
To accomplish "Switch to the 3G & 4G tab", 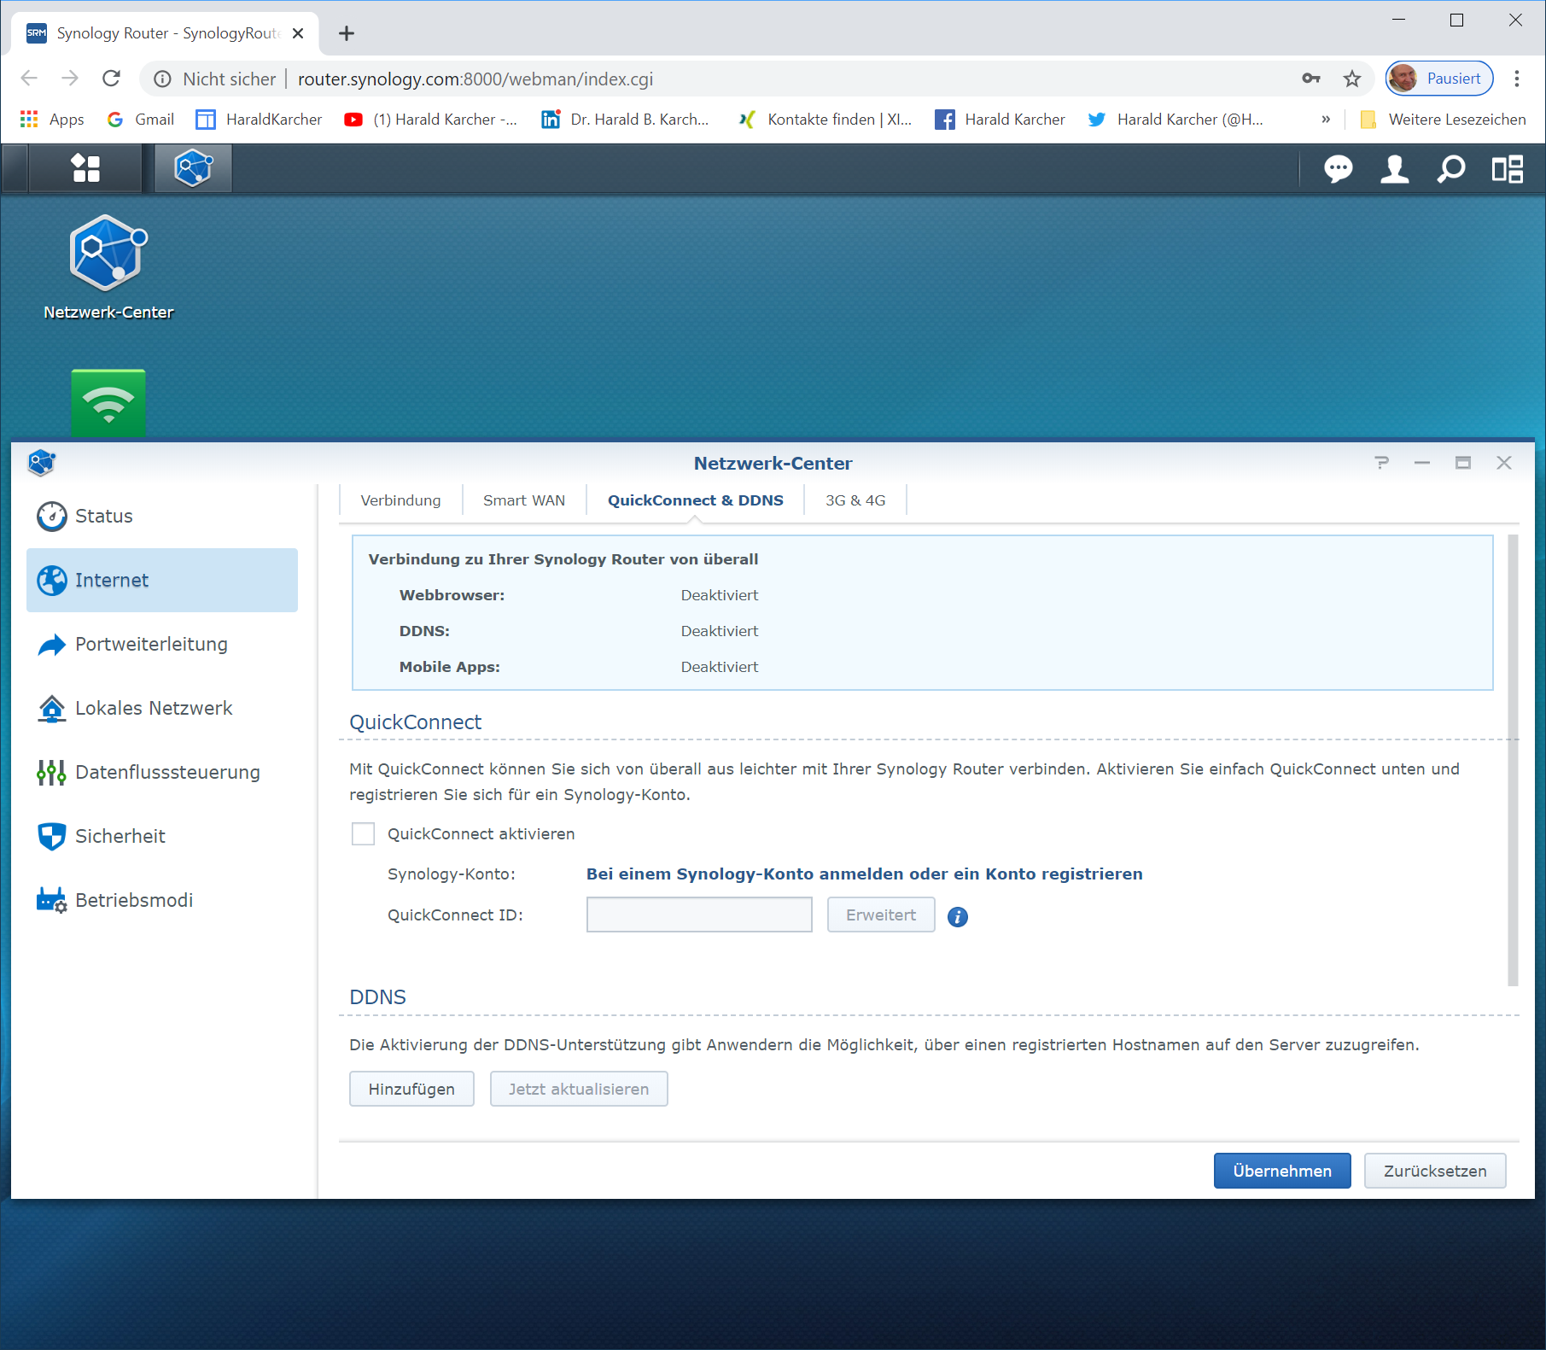I will 855,500.
